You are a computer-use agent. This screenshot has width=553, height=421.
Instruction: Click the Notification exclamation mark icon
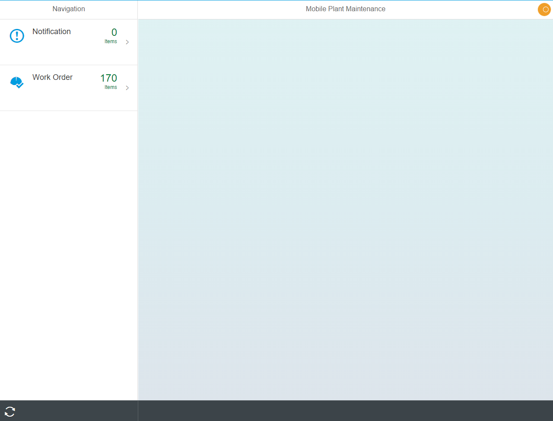pos(17,36)
